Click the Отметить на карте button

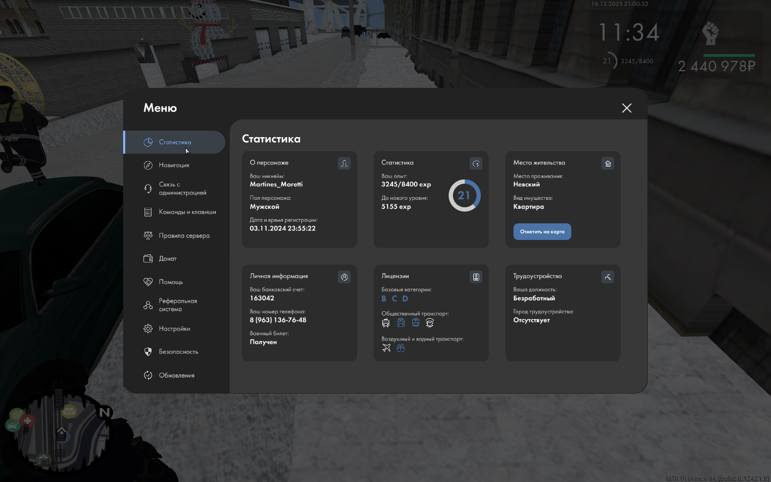pos(542,232)
